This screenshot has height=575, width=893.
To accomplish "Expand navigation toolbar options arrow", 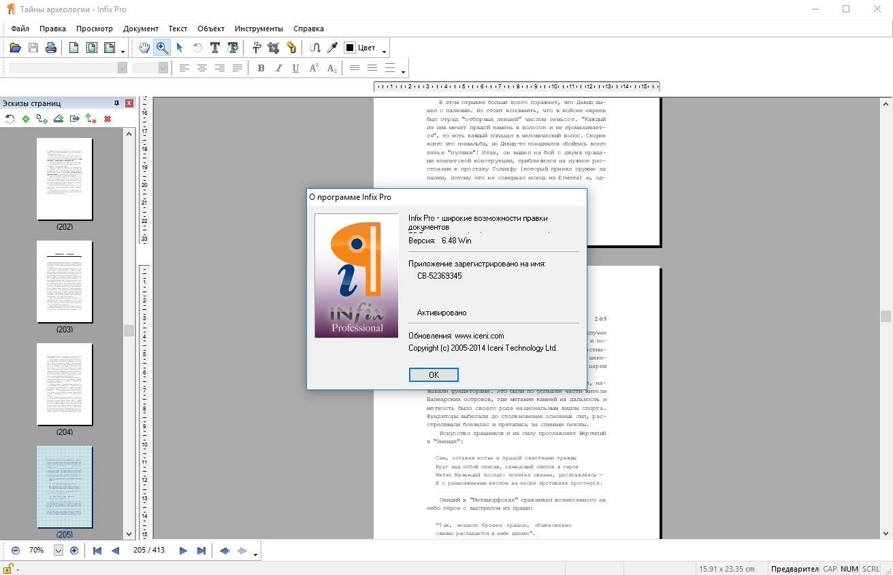I will [255, 553].
